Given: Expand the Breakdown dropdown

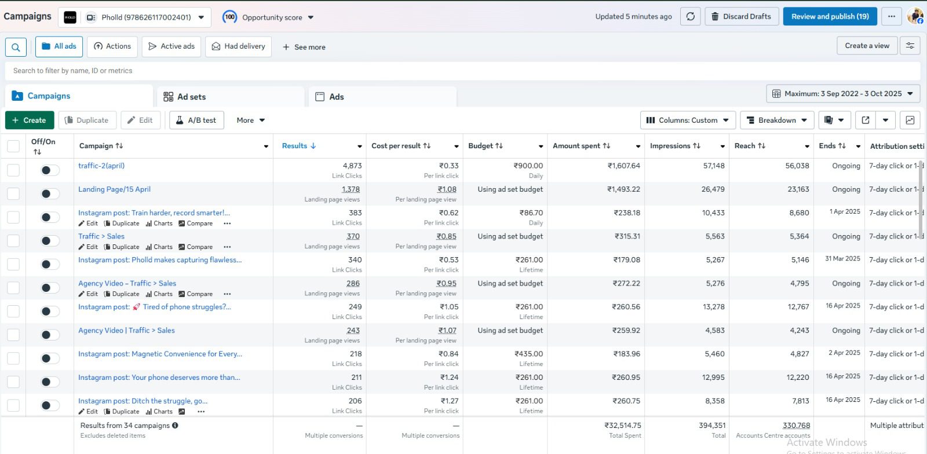Looking at the screenshot, I should [x=776, y=120].
